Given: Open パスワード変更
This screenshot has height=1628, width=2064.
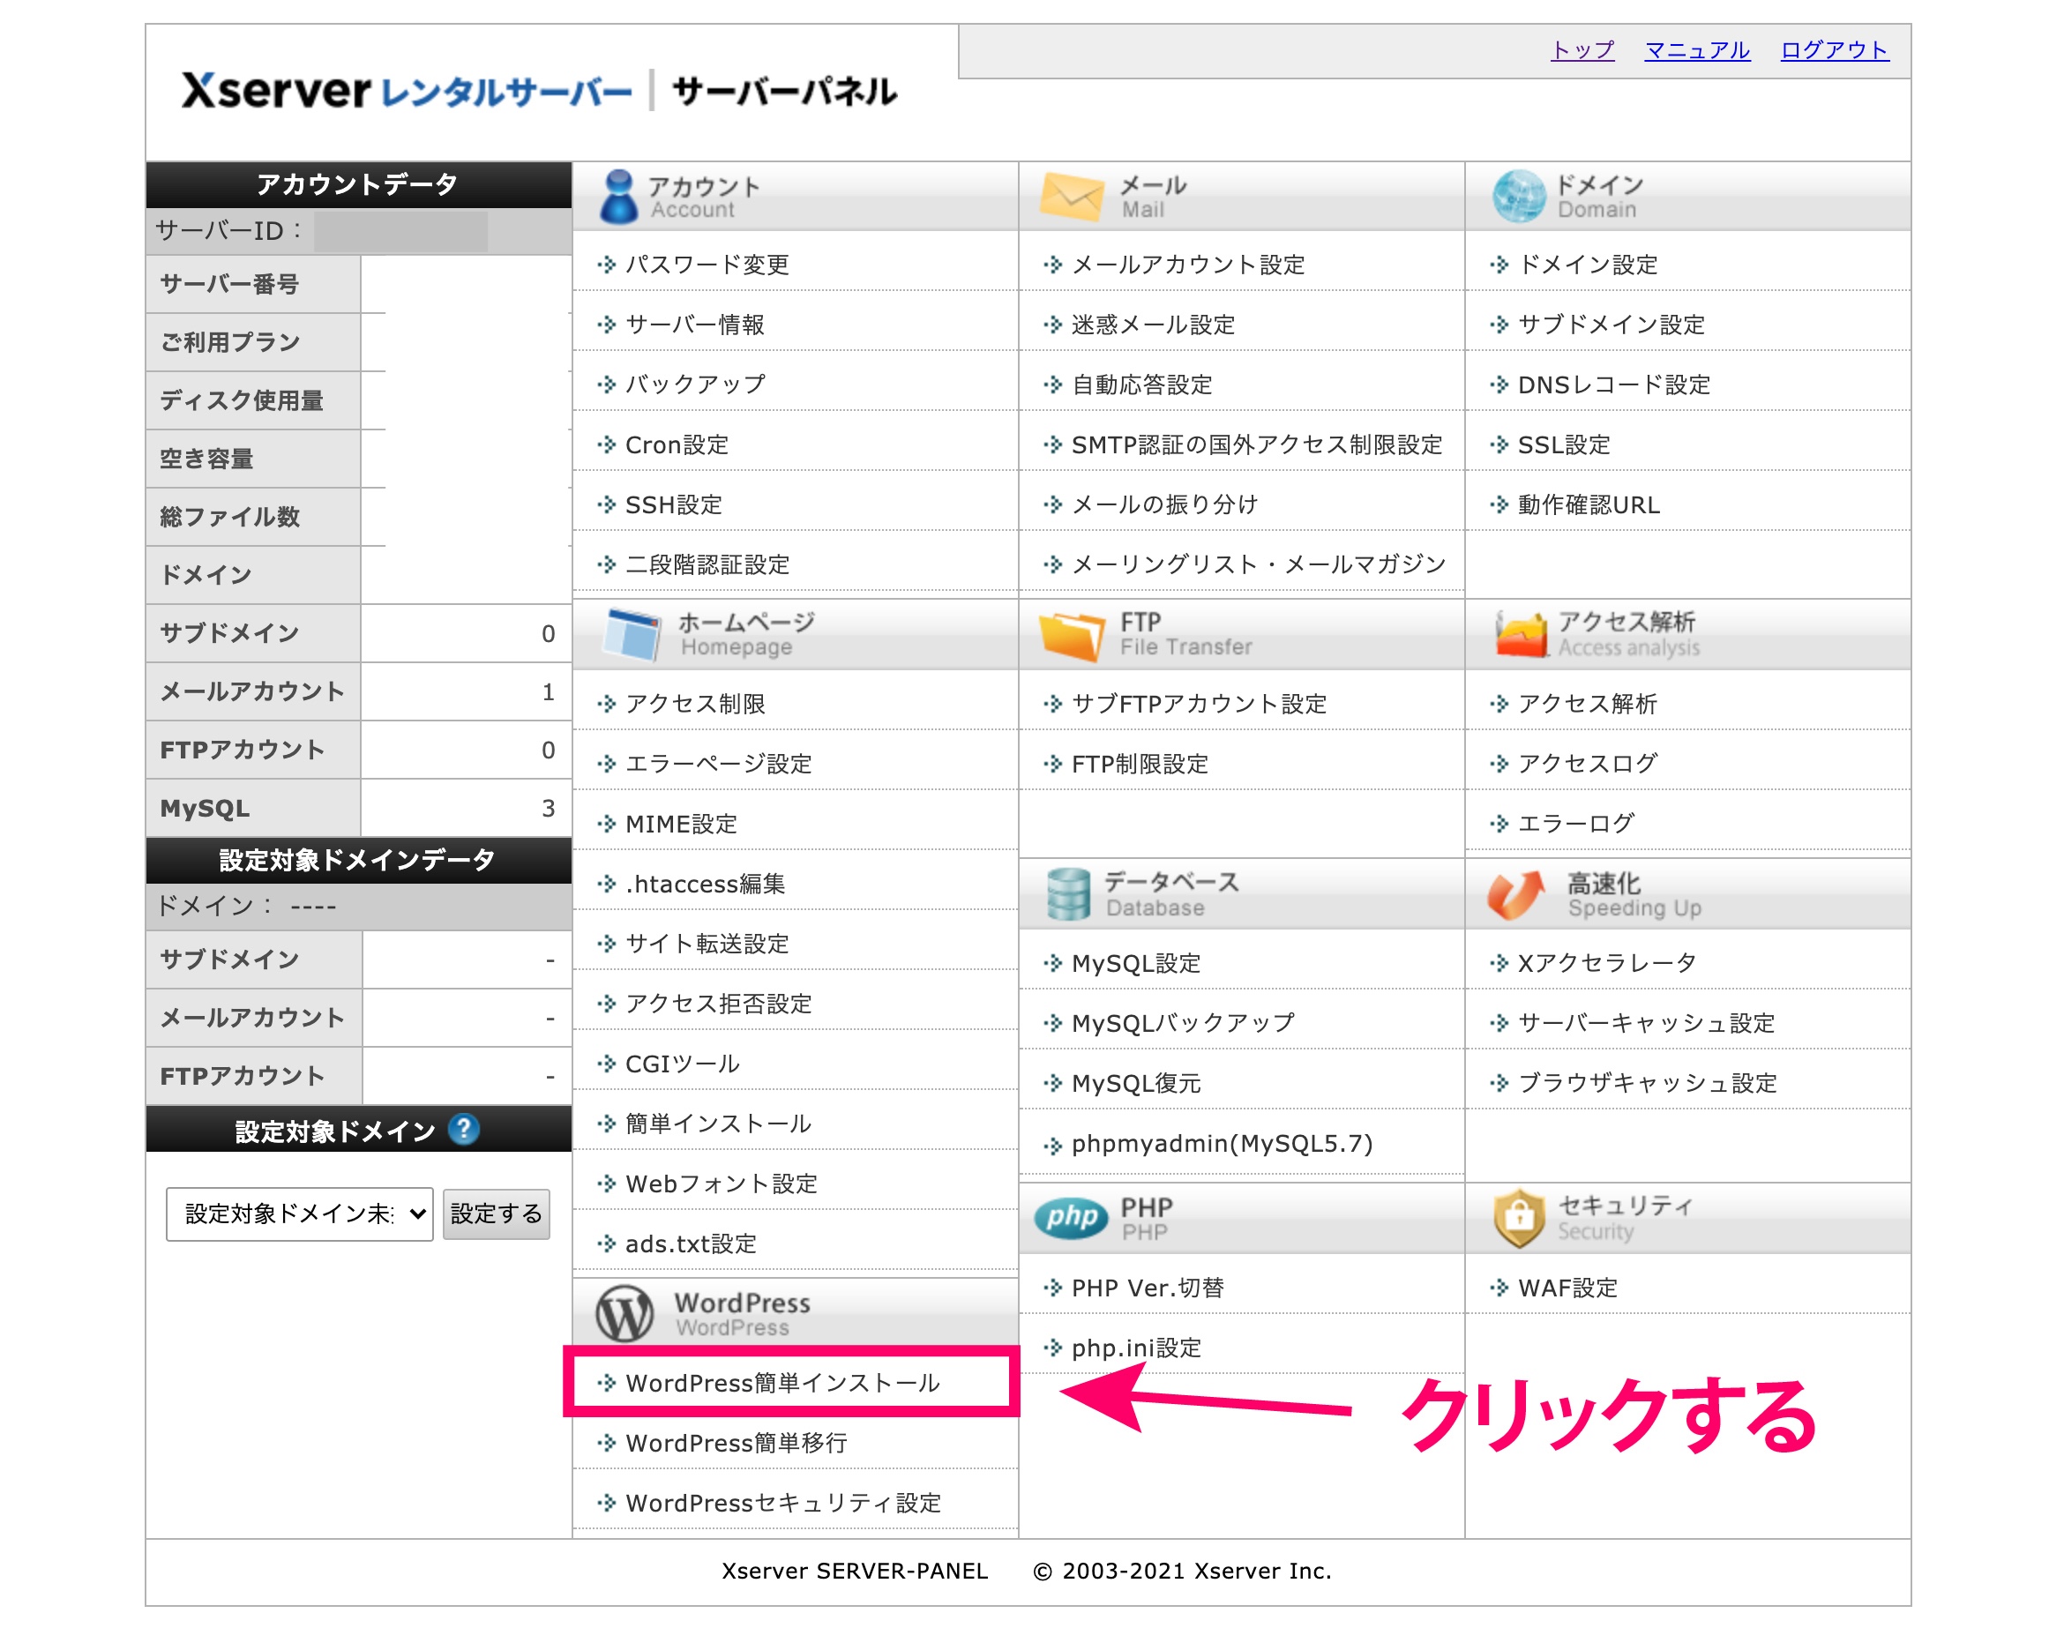Looking at the screenshot, I should point(707,264).
